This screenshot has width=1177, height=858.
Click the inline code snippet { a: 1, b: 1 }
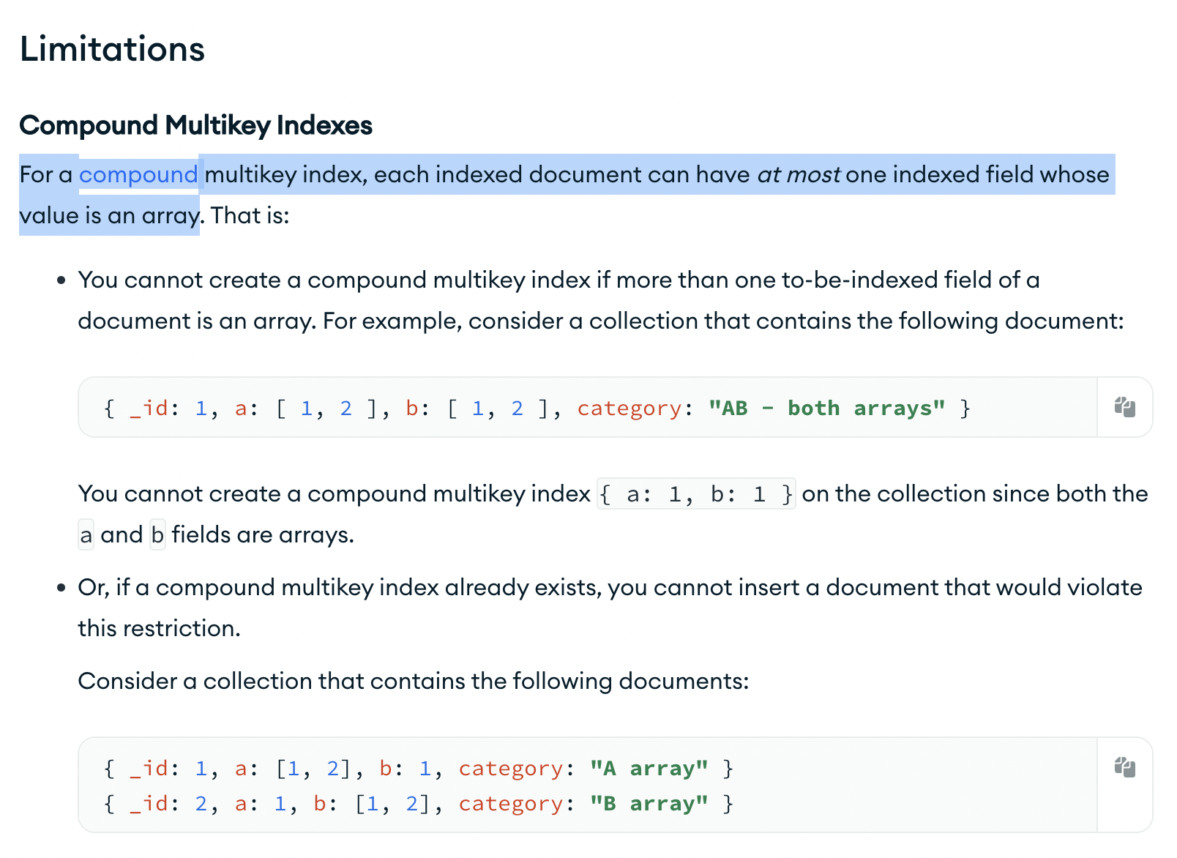(x=696, y=493)
